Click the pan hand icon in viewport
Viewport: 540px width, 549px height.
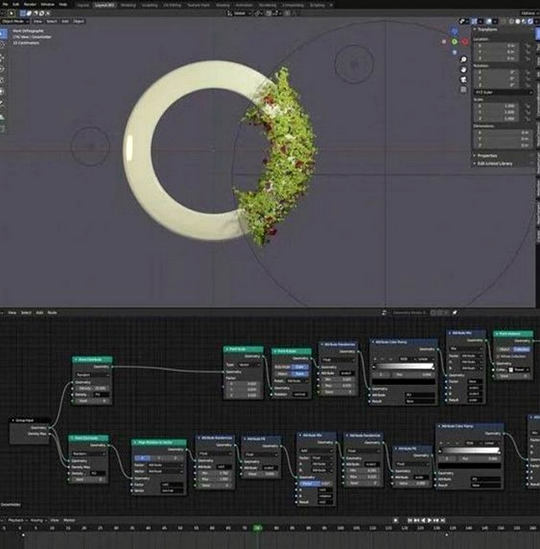[464, 69]
